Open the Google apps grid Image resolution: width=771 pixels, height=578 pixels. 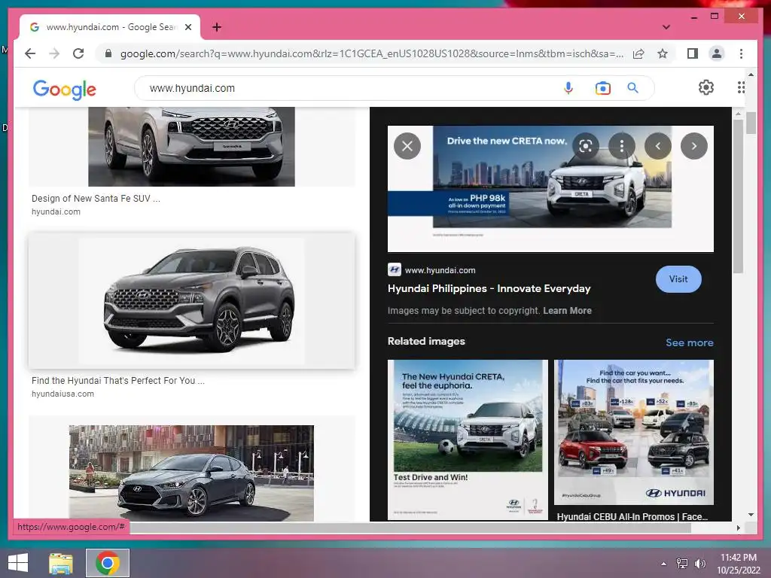click(741, 87)
